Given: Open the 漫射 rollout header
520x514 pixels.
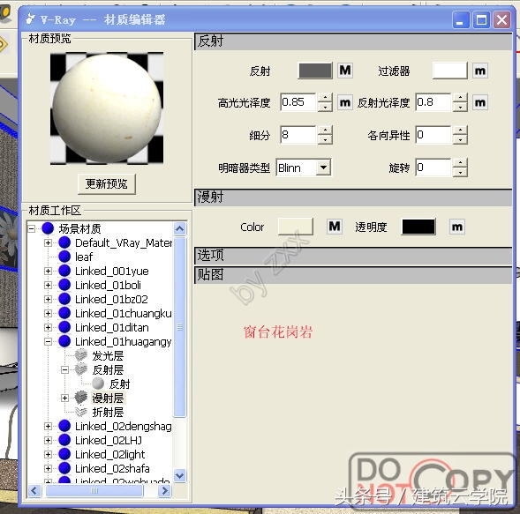Looking at the screenshot, I should 353,197.
